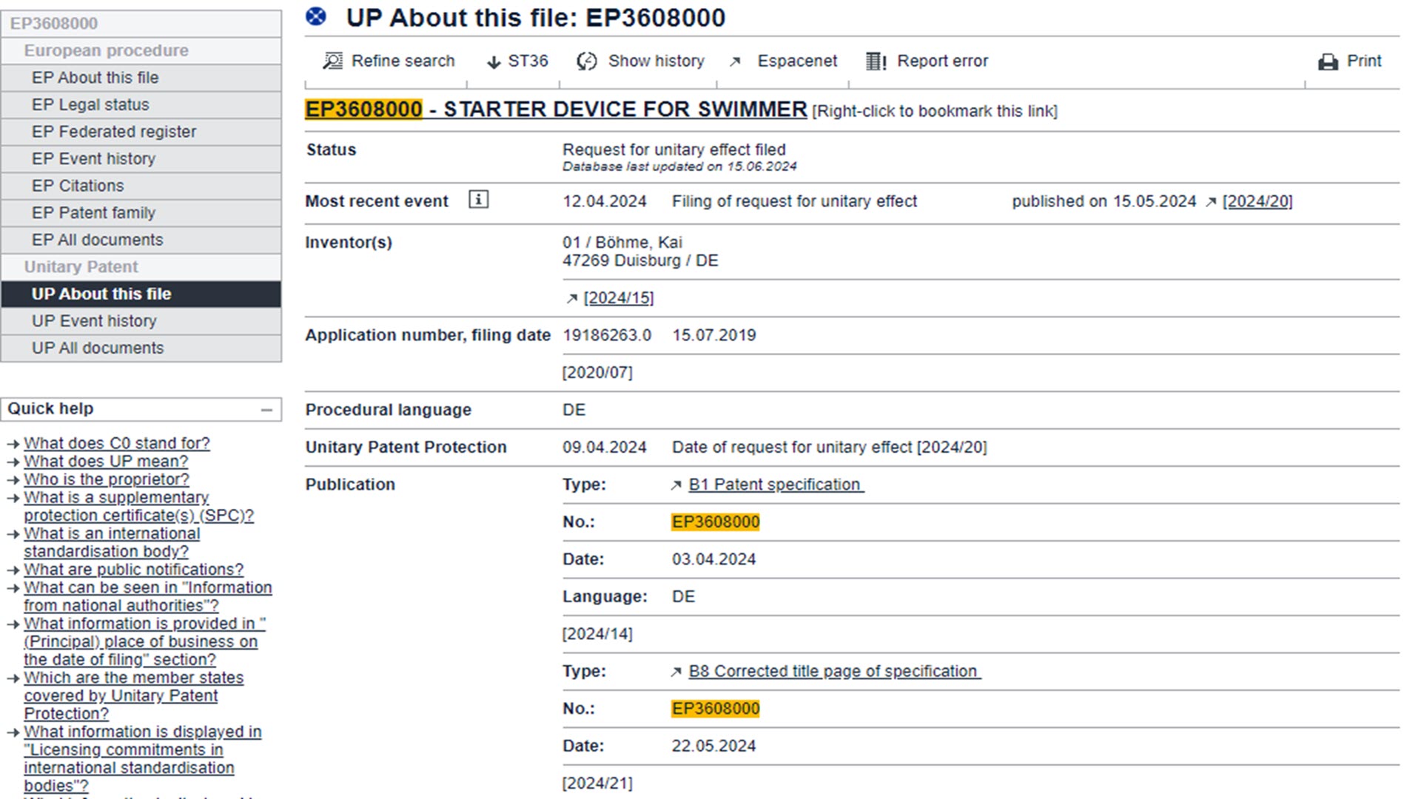Collapse the Quick help panel
The width and height of the screenshot is (1421, 799).
266,410
